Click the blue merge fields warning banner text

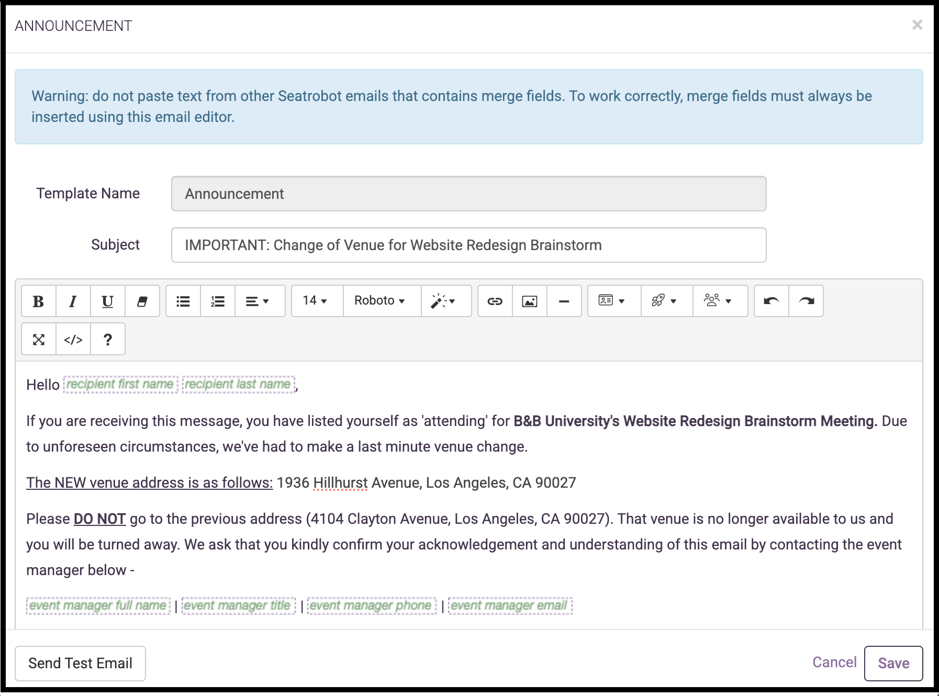(451, 106)
